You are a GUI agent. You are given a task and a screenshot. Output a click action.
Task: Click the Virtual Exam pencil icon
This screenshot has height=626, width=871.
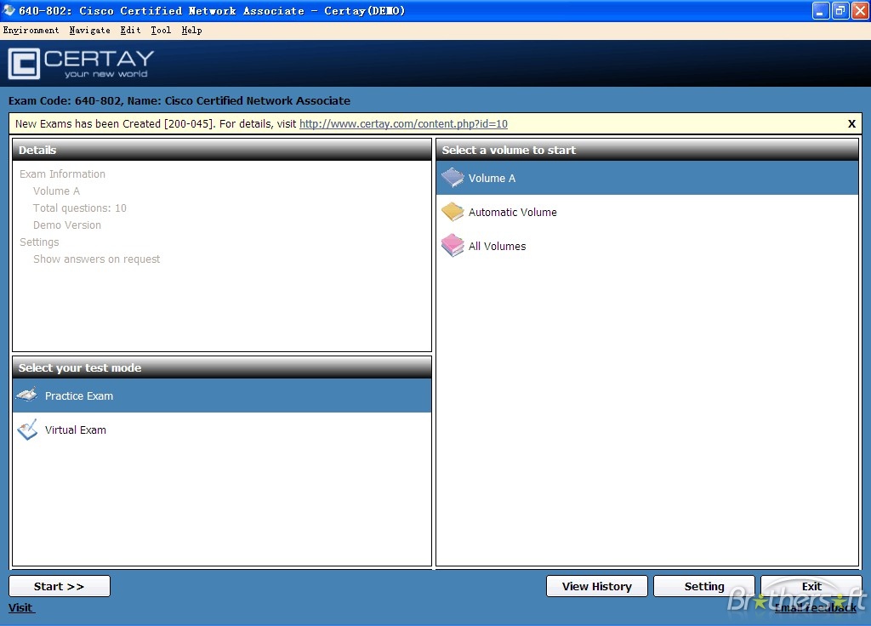[27, 430]
